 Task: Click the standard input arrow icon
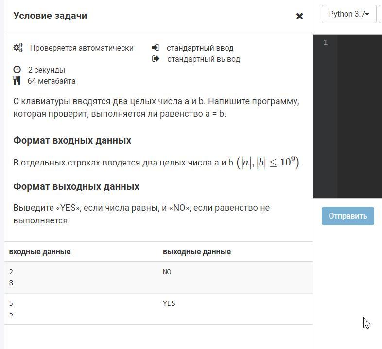(156, 48)
